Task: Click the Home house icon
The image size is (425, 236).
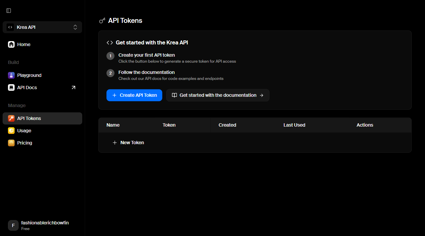Action: tap(11, 44)
